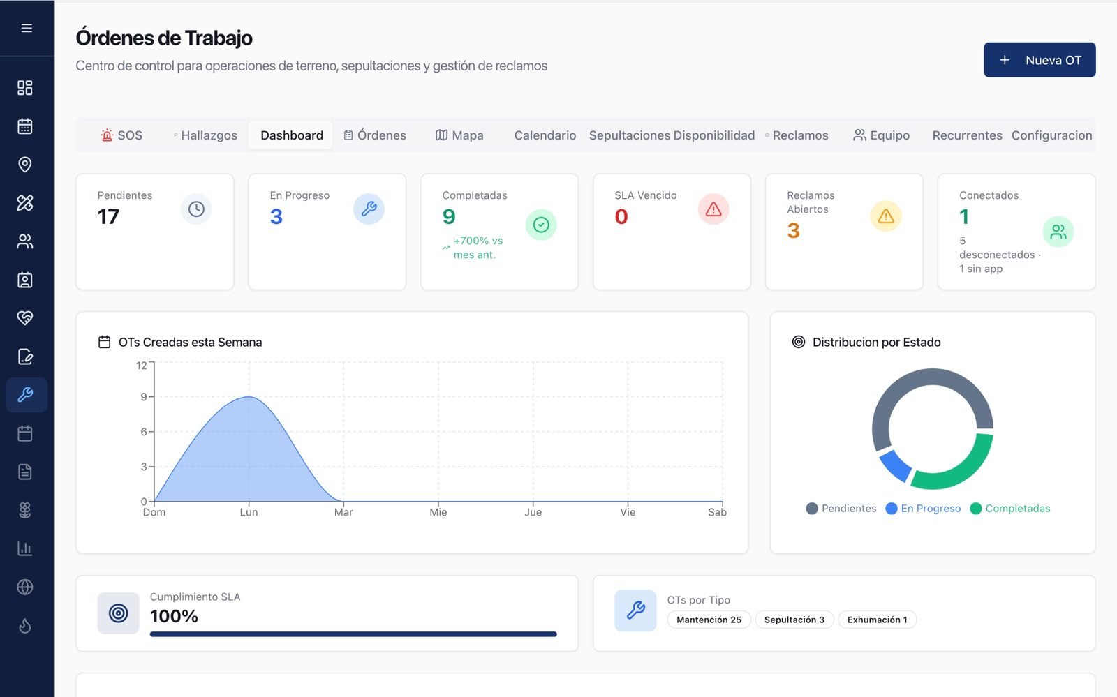Switch to the Hallazgos tab
Viewport: 1117px width, 697px height.
click(205, 135)
